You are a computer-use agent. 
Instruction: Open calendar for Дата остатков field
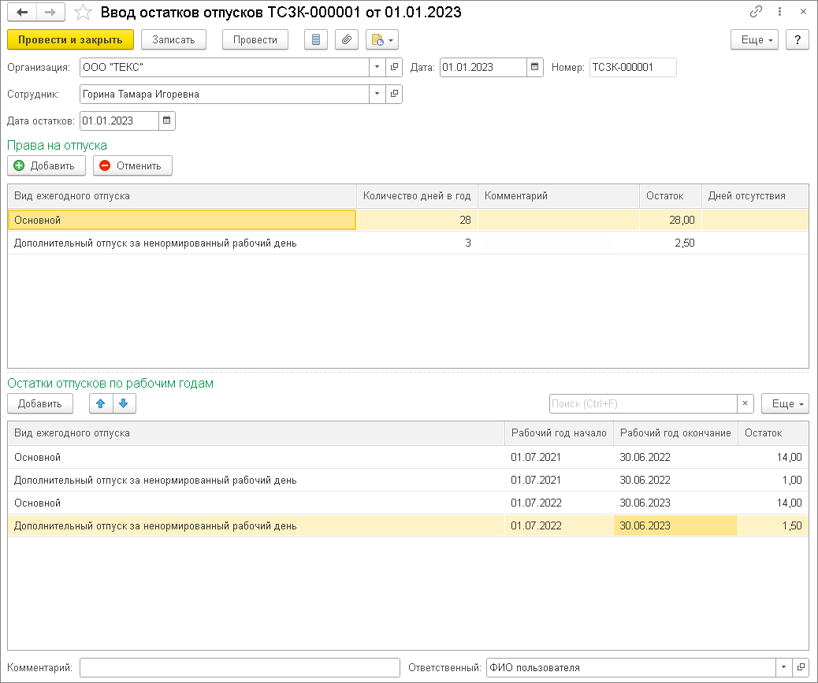[x=167, y=121]
